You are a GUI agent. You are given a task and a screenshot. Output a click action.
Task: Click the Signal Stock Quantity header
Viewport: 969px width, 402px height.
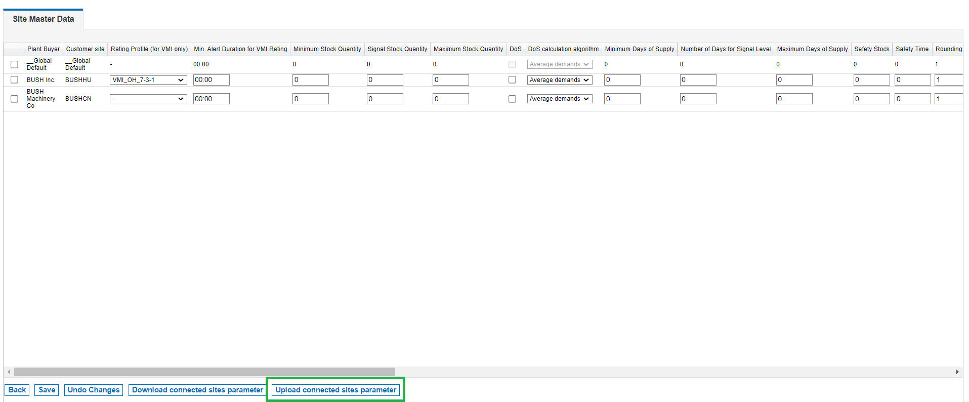[x=397, y=49]
